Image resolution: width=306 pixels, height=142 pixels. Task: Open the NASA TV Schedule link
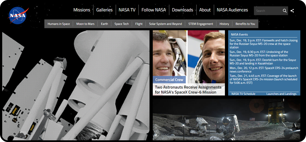[x=243, y=94]
